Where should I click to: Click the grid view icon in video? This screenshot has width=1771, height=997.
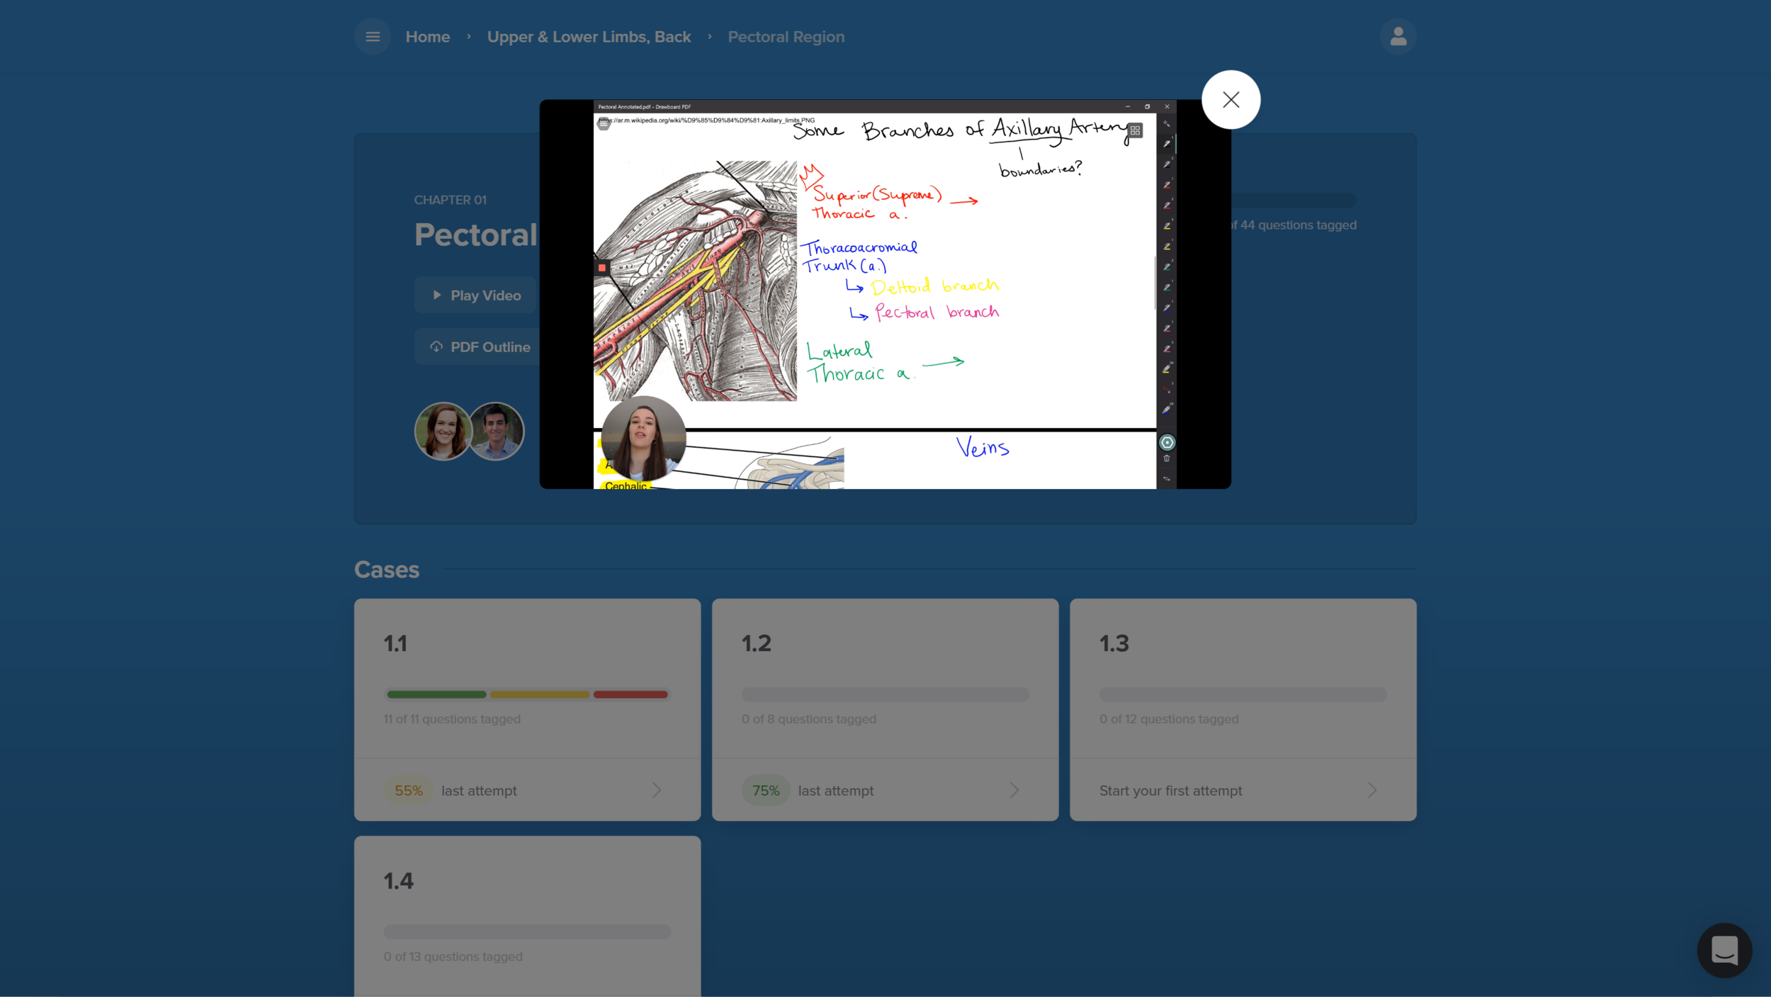1135,130
